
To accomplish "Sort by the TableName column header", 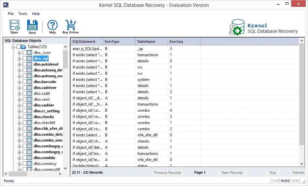I will 151,42.
